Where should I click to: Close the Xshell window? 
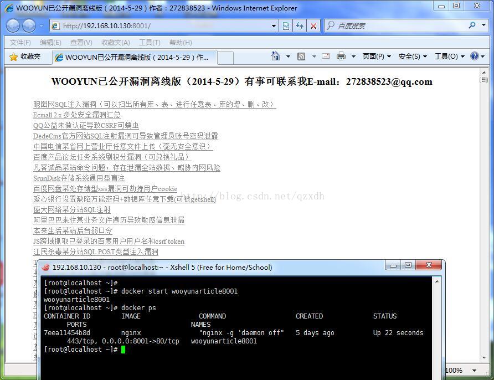429,265
